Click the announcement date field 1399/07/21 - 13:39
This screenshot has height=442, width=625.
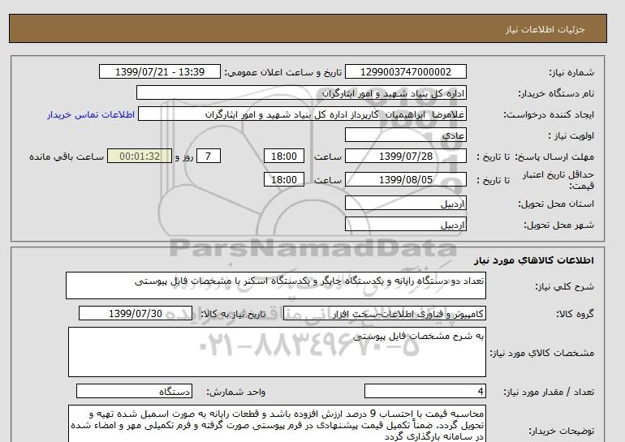click(x=159, y=71)
